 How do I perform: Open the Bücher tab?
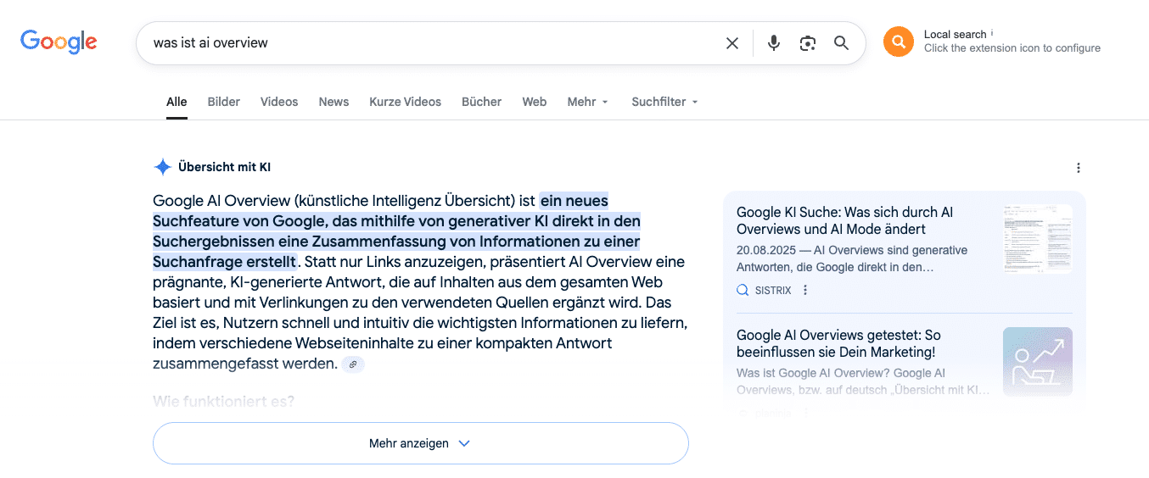(x=482, y=102)
